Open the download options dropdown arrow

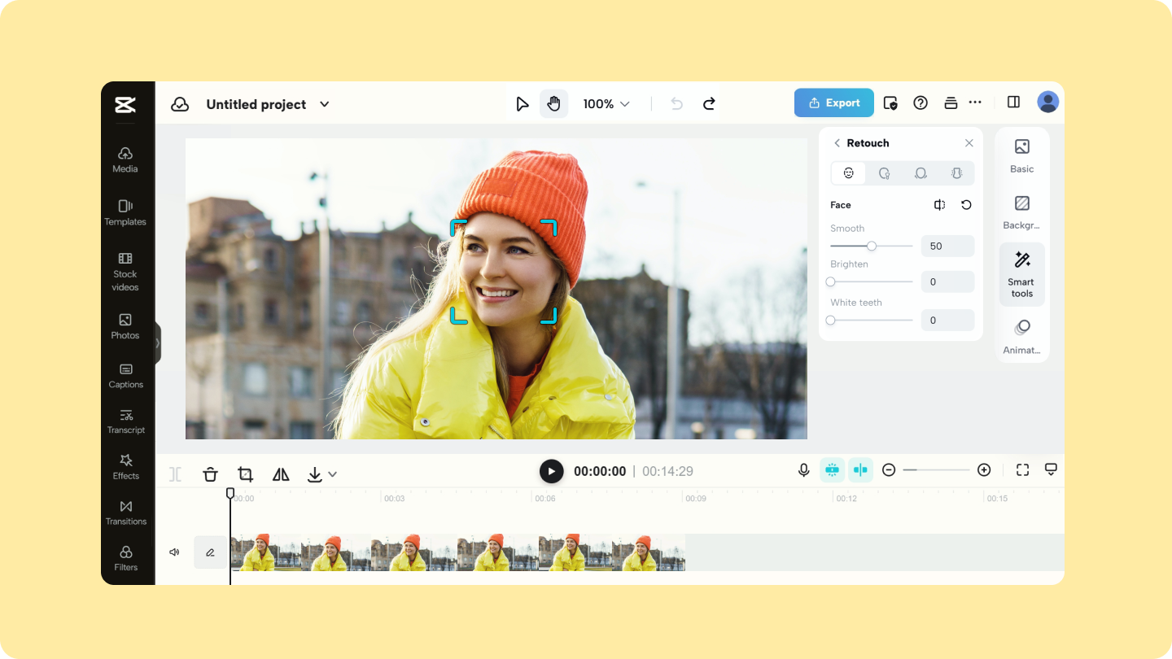[332, 474]
